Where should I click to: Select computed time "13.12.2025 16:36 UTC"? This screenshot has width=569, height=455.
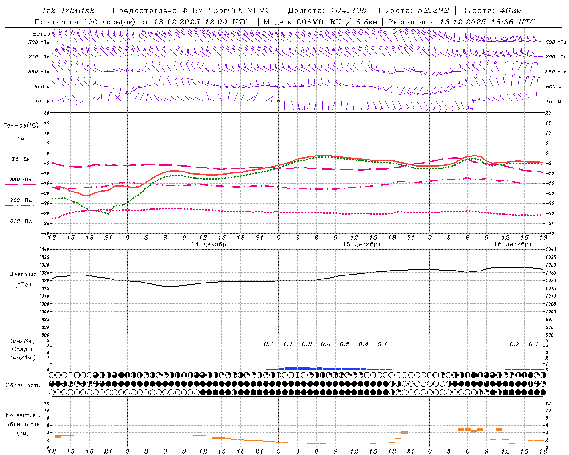tap(487, 22)
